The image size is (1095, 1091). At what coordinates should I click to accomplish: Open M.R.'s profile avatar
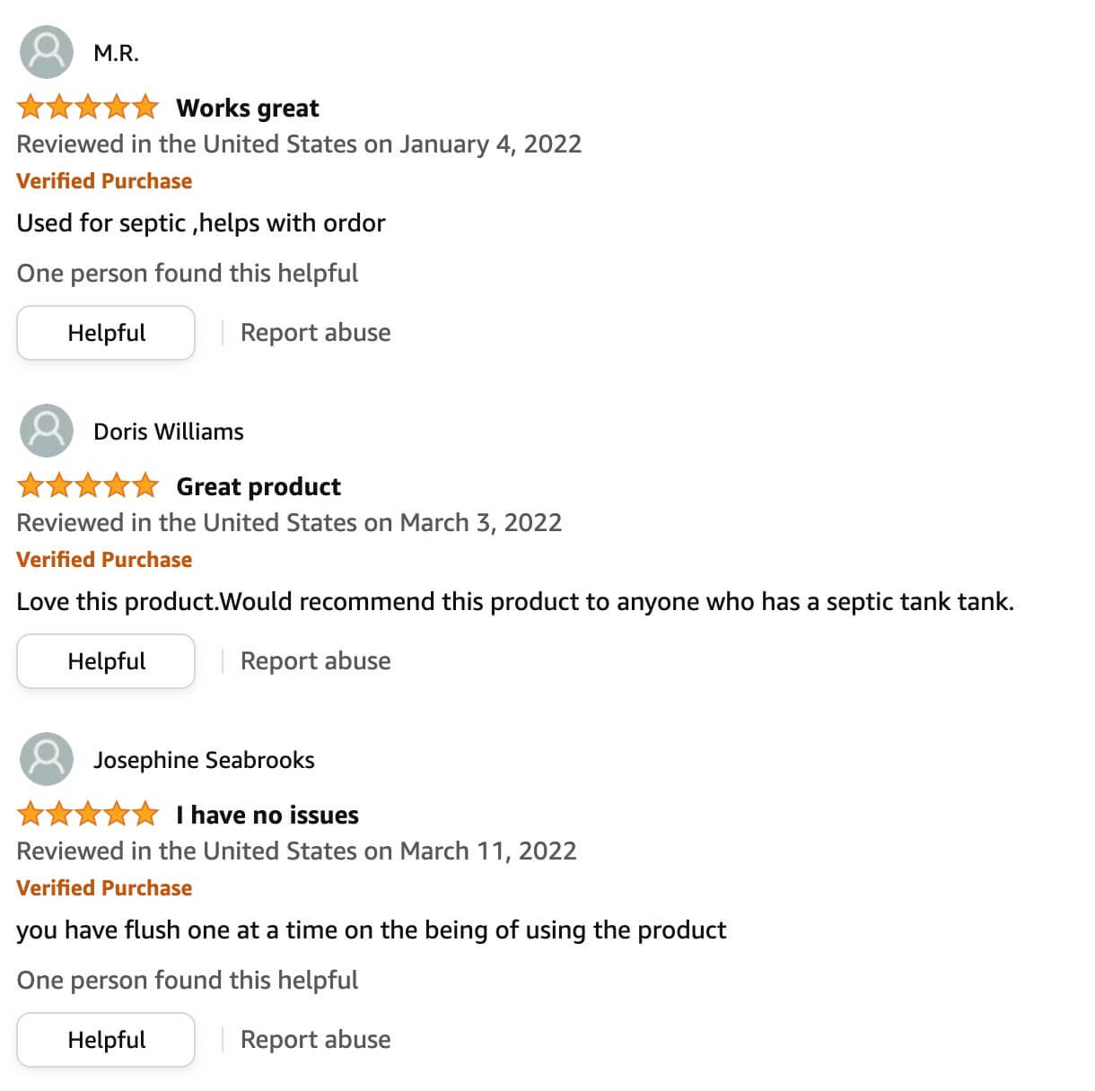point(47,52)
